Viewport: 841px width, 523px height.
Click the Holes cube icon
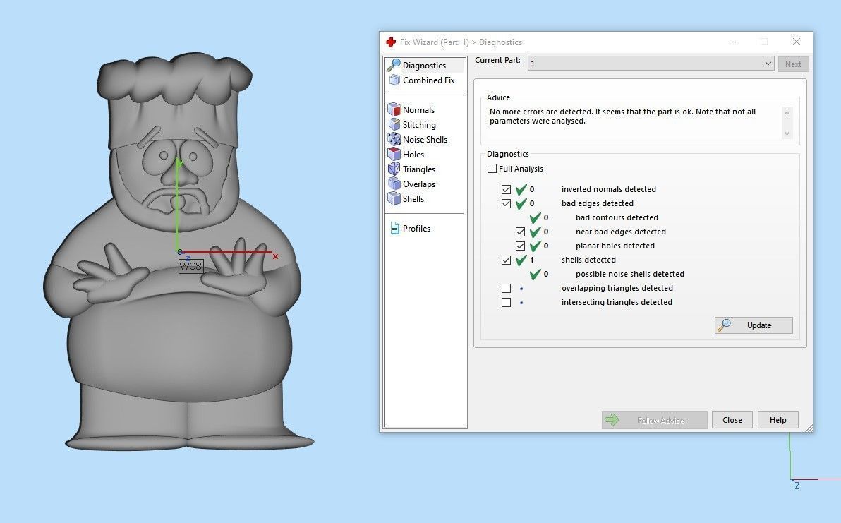coord(394,154)
